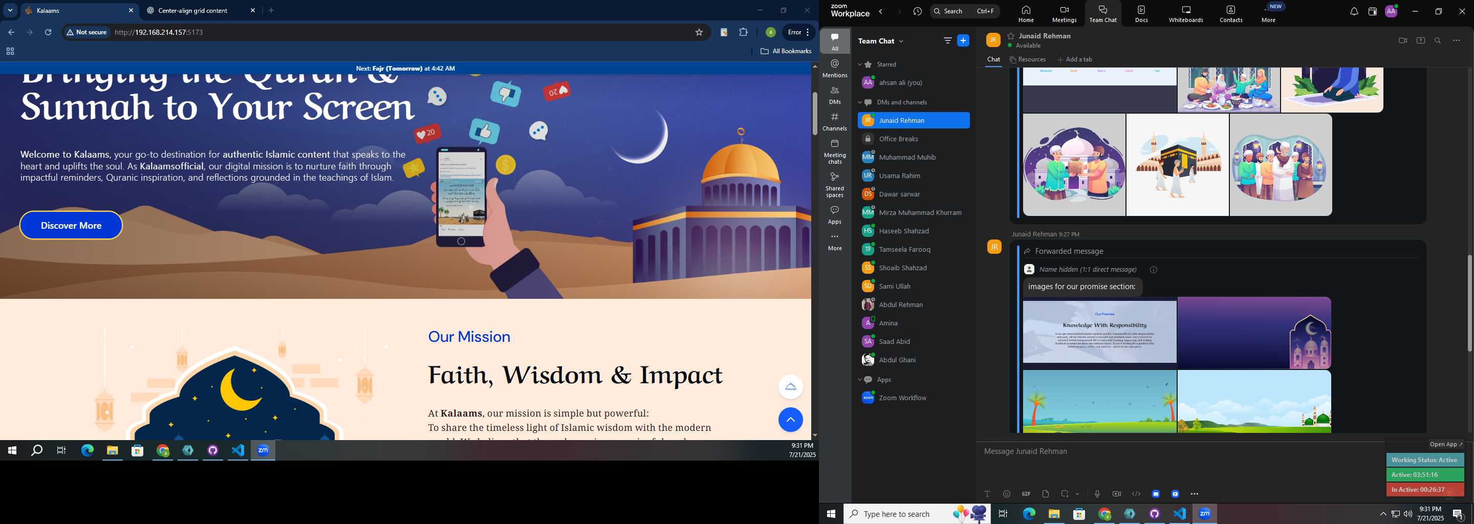The height and width of the screenshot is (524, 1474).
Task: Attach a file in message toolbar
Action: (x=1046, y=494)
